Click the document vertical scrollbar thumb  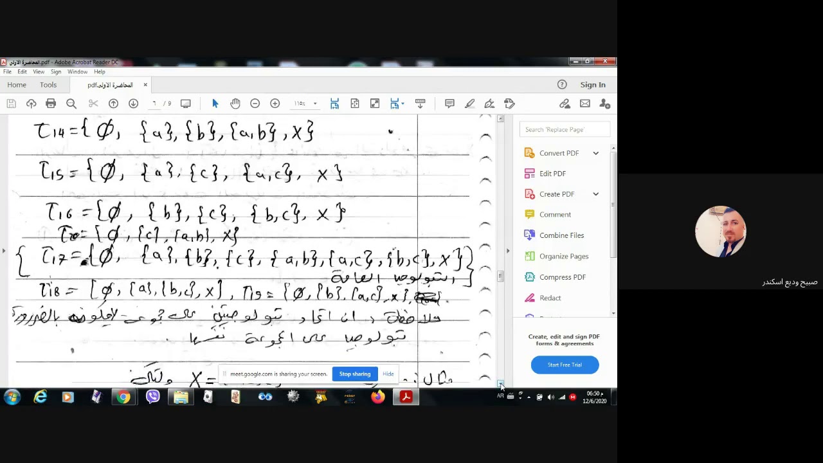(x=500, y=277)
